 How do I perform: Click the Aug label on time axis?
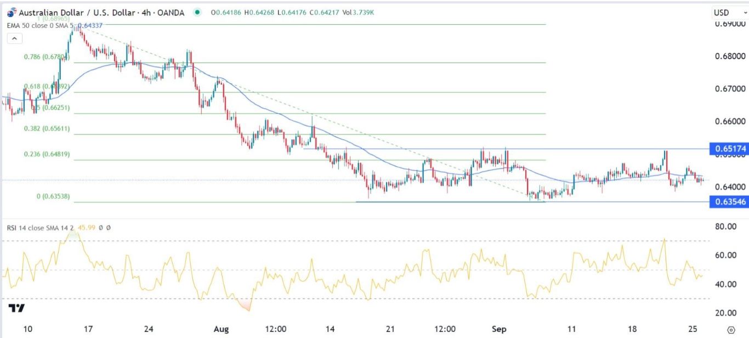221,329
